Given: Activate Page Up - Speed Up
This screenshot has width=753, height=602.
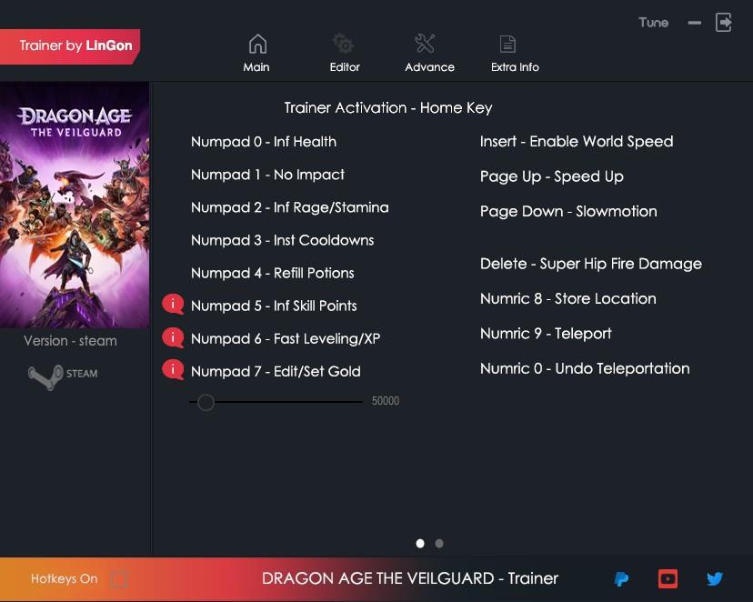Looking at the screenshot, I should point(552,176).
